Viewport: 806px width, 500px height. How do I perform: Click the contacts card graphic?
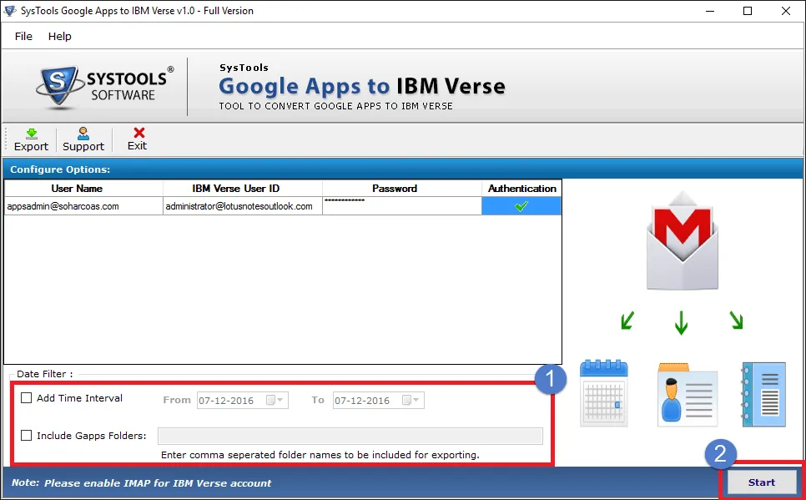click(x=688, y=395)
